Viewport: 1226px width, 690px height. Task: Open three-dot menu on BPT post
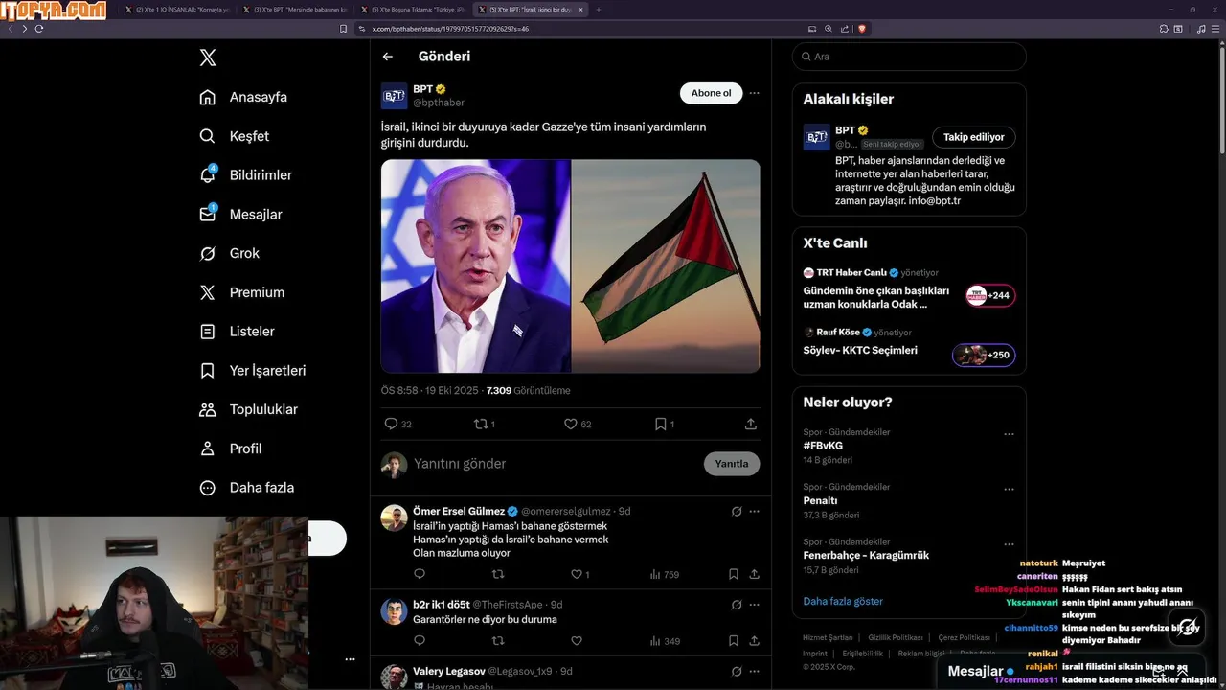point(755,93)
